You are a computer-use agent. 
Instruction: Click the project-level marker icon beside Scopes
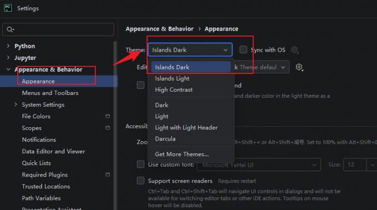point(108,128)
